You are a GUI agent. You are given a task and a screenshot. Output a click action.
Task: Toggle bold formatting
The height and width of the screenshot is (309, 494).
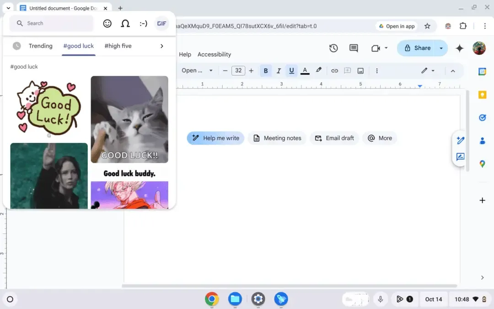(x=266, y=70)
